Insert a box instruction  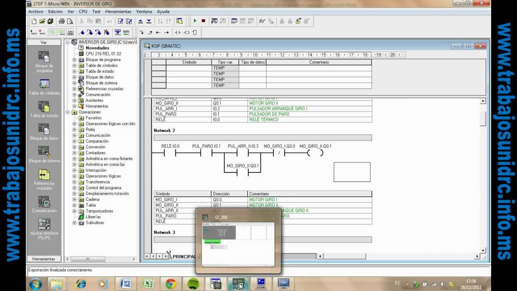pos(194,32)
